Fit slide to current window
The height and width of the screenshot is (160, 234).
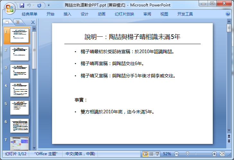223,154
